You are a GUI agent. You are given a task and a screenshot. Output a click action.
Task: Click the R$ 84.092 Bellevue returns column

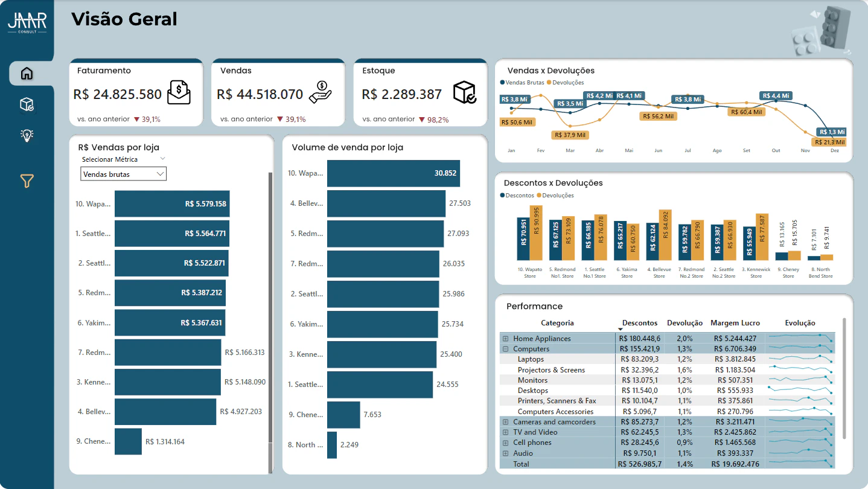(x=665, y=235)
